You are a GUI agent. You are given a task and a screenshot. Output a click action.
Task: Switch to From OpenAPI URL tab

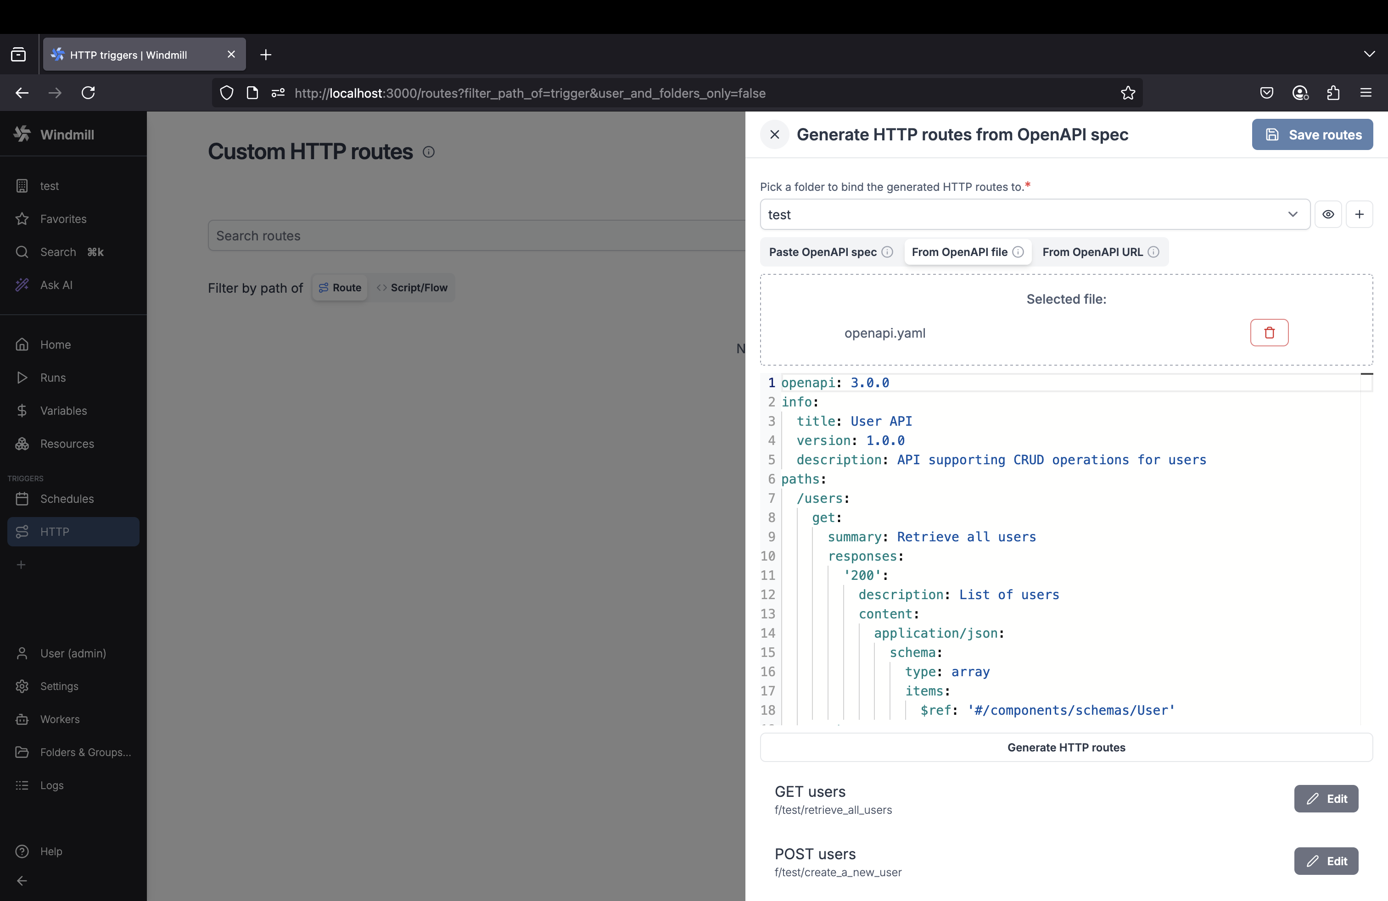[x=1092, y=252]
